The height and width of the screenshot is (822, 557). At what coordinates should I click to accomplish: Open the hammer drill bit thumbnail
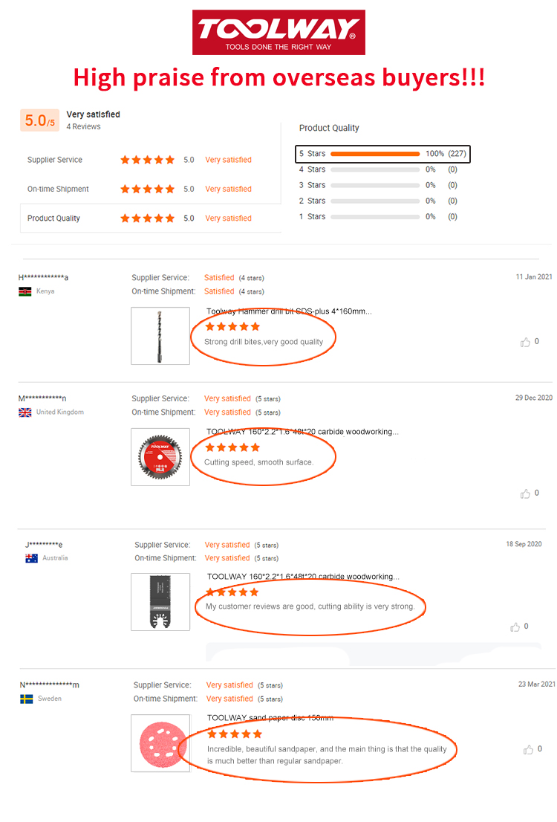(x=160, y=336)
